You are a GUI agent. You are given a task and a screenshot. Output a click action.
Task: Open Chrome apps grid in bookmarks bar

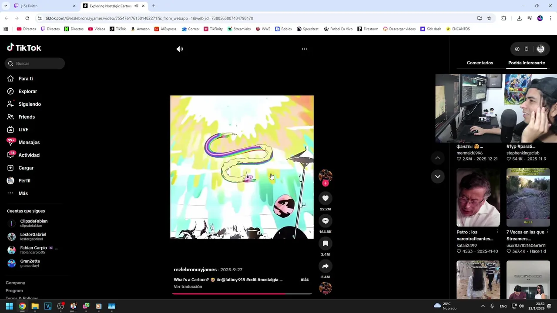pyautogui.click(x=6, y=29)
